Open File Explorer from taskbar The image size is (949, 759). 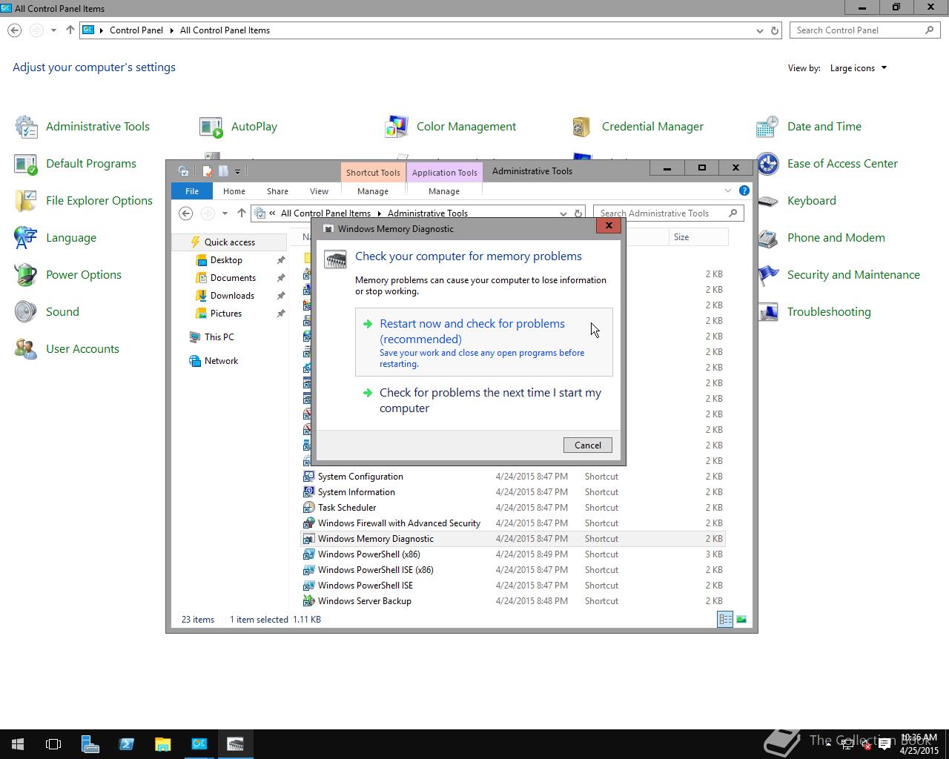pyautogui.click(x=162, y=744)
